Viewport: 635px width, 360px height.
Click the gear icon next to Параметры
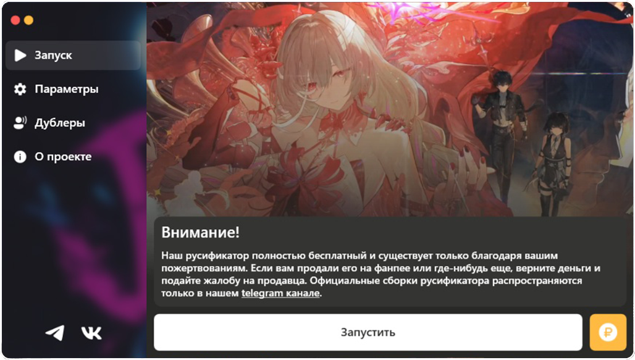tap(20, 89)
